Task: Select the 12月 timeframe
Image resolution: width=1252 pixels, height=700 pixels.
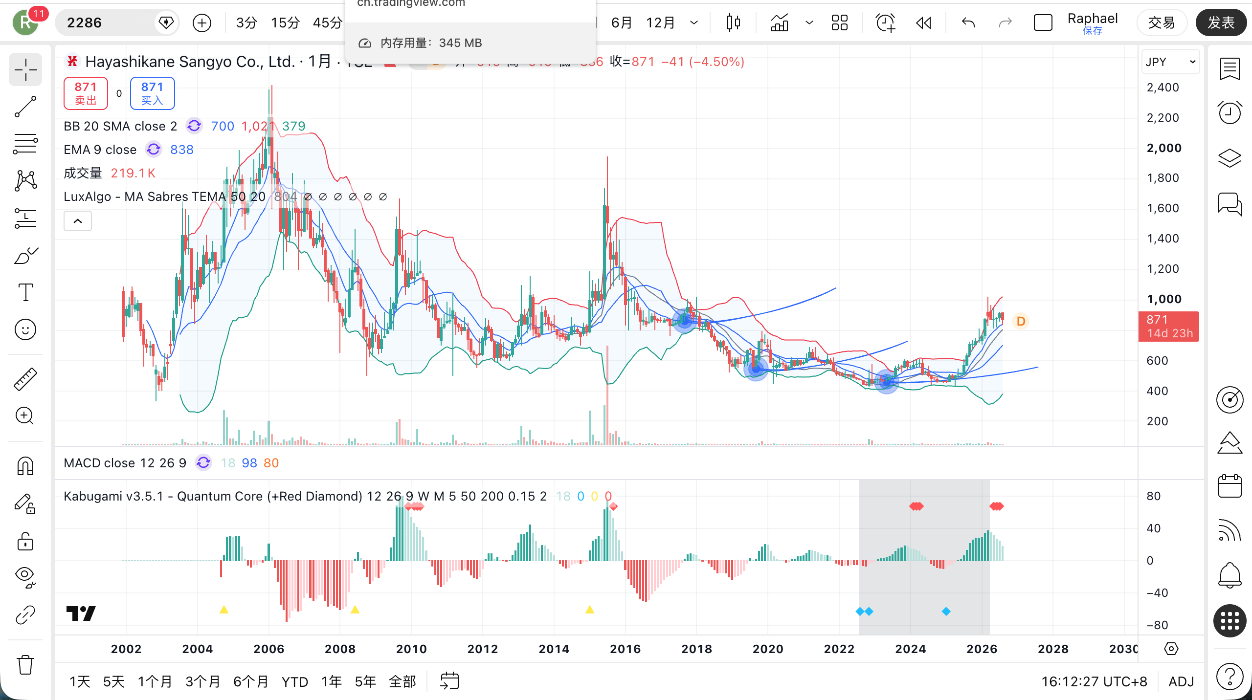Action: click(660, 22)
